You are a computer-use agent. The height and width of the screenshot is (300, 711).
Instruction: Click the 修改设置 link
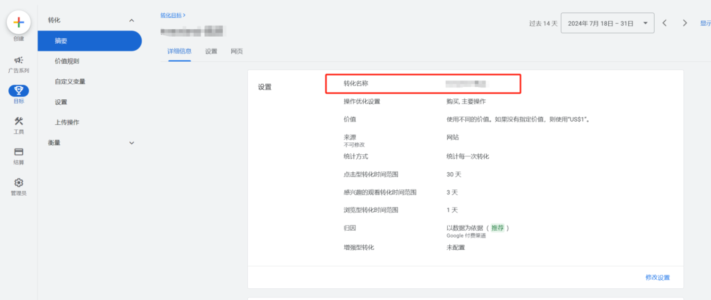click(657, 277)
